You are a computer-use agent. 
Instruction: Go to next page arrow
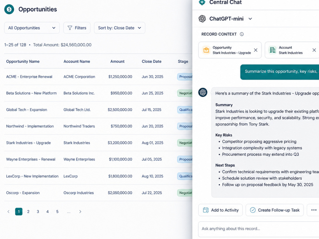(80, 212)
